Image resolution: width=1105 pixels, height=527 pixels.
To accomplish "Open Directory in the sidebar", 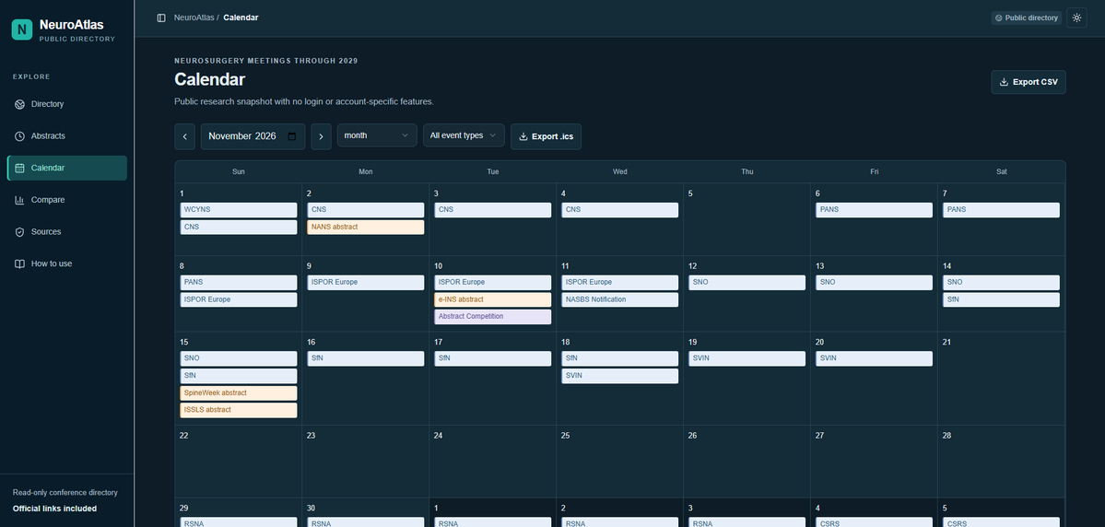I will click(67, 104).
